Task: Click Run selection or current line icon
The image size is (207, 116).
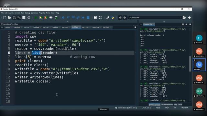Action: (x=51, y=17)
